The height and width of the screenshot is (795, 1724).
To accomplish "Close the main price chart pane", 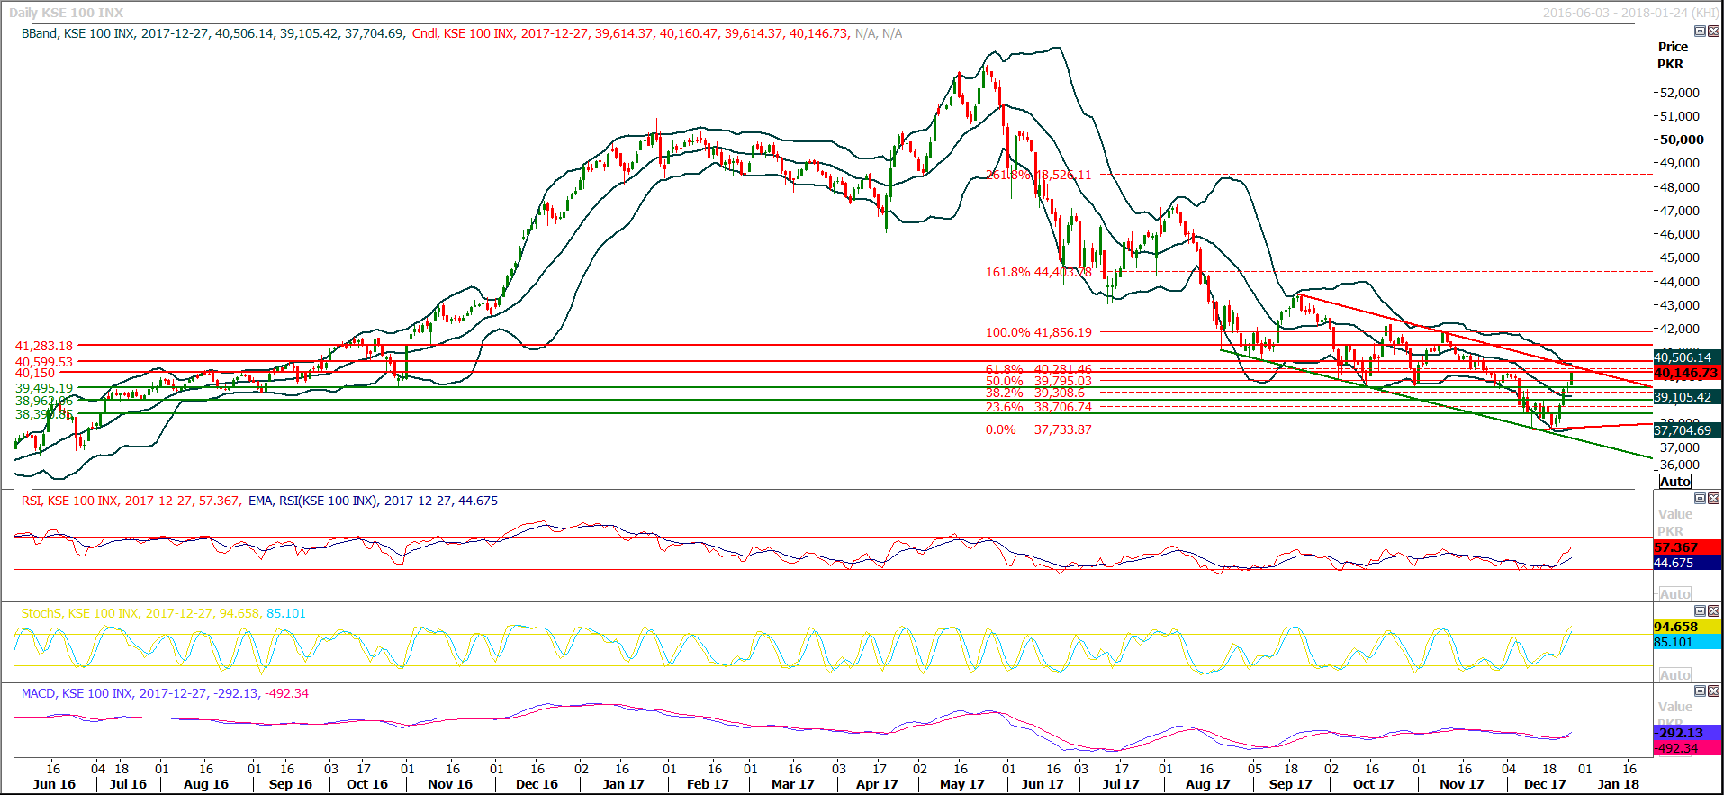I will point(1713,32).
